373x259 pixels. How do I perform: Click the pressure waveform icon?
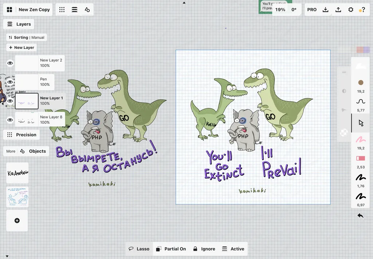344,110
